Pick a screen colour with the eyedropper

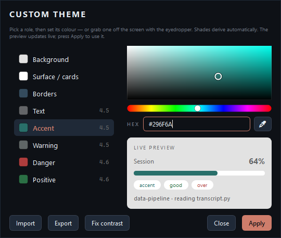(263, 124)
